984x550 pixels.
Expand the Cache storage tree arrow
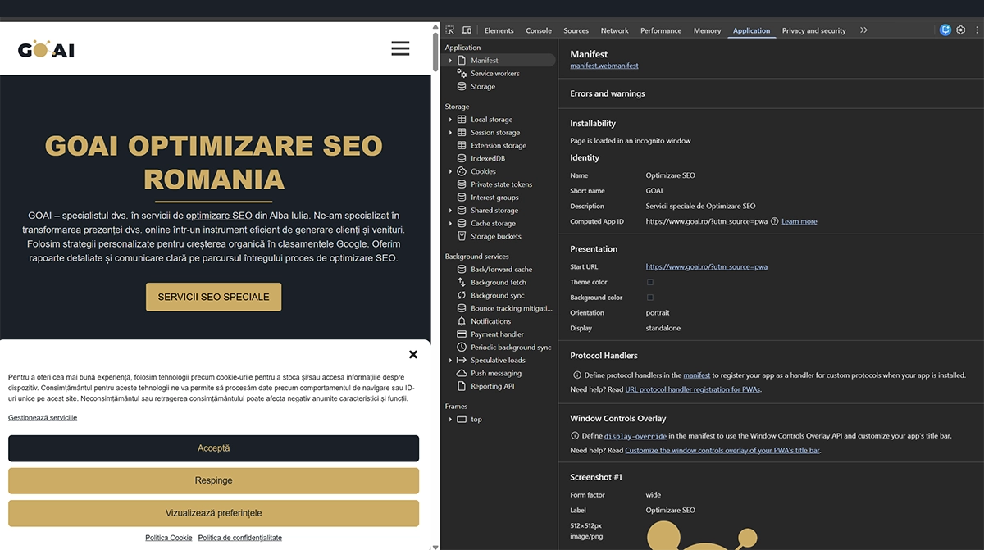point(450,223)
